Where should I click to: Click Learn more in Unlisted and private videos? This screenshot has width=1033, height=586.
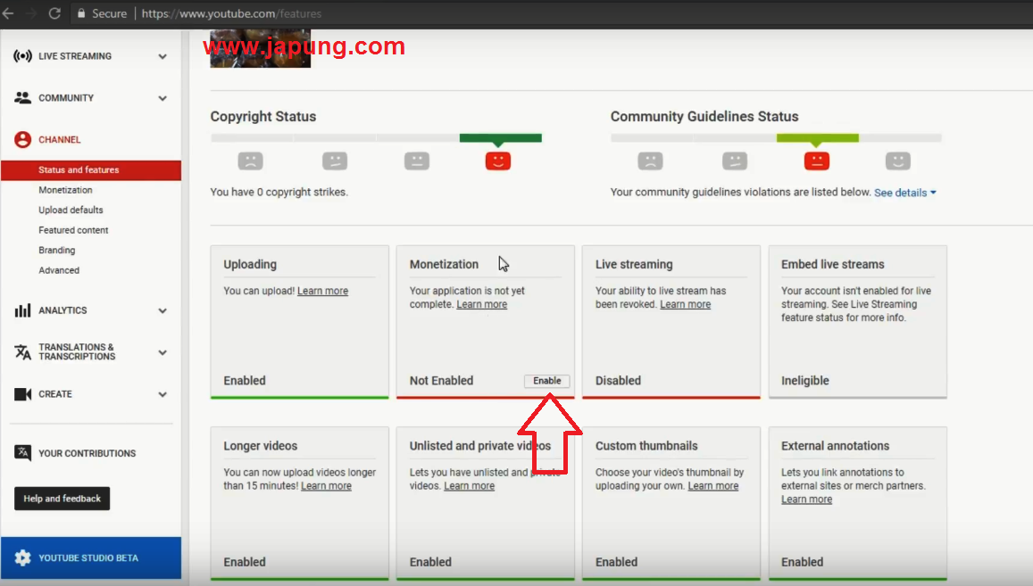pos(469,486)
